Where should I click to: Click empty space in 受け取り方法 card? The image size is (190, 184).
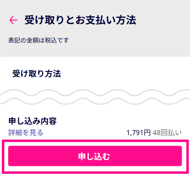tap(133, 75)
